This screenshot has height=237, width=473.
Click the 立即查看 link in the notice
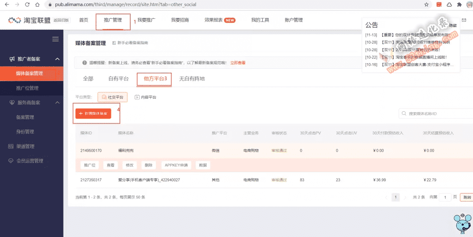point(238,63)
